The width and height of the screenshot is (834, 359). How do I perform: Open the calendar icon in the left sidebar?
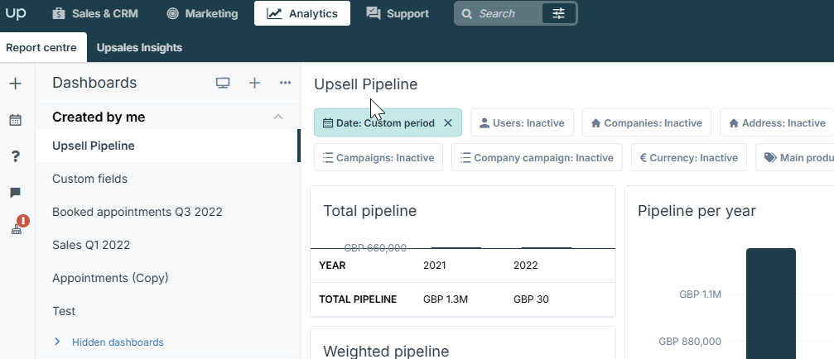click(16, 120)
